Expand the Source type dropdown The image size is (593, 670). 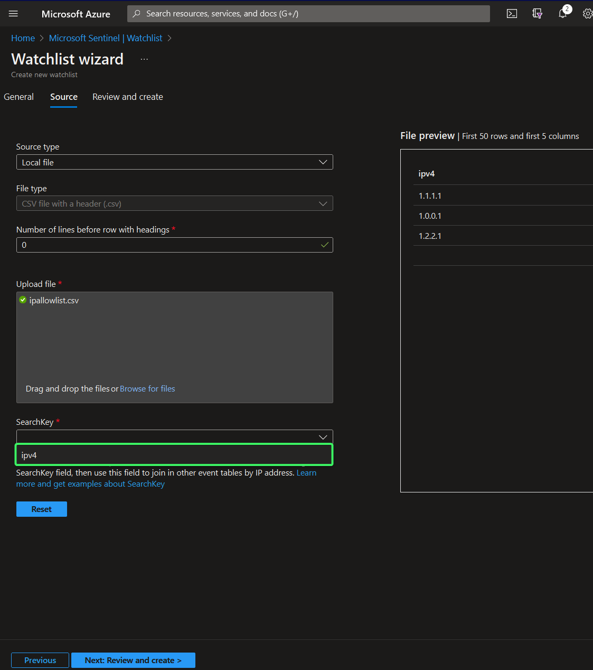coord(174,162)
